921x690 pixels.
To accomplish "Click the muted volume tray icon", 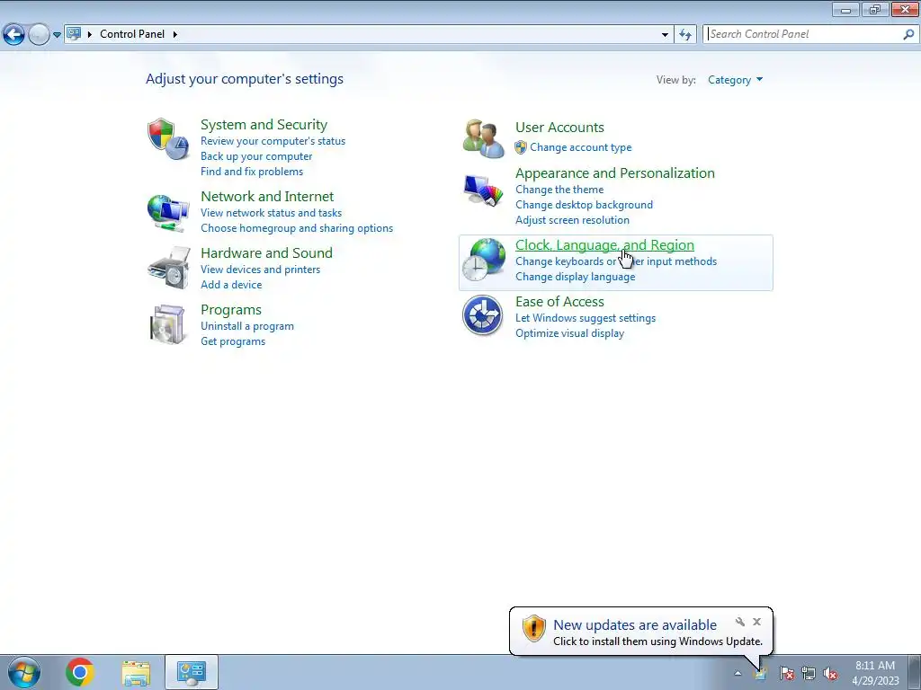I will pos(830,673).
